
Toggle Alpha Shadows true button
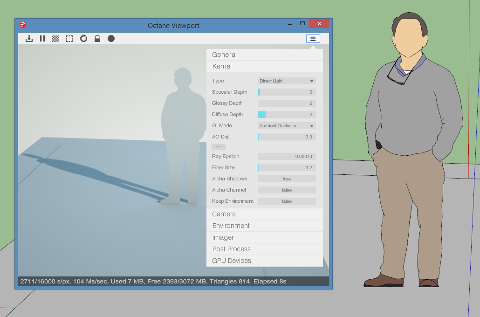click(287, 179)
